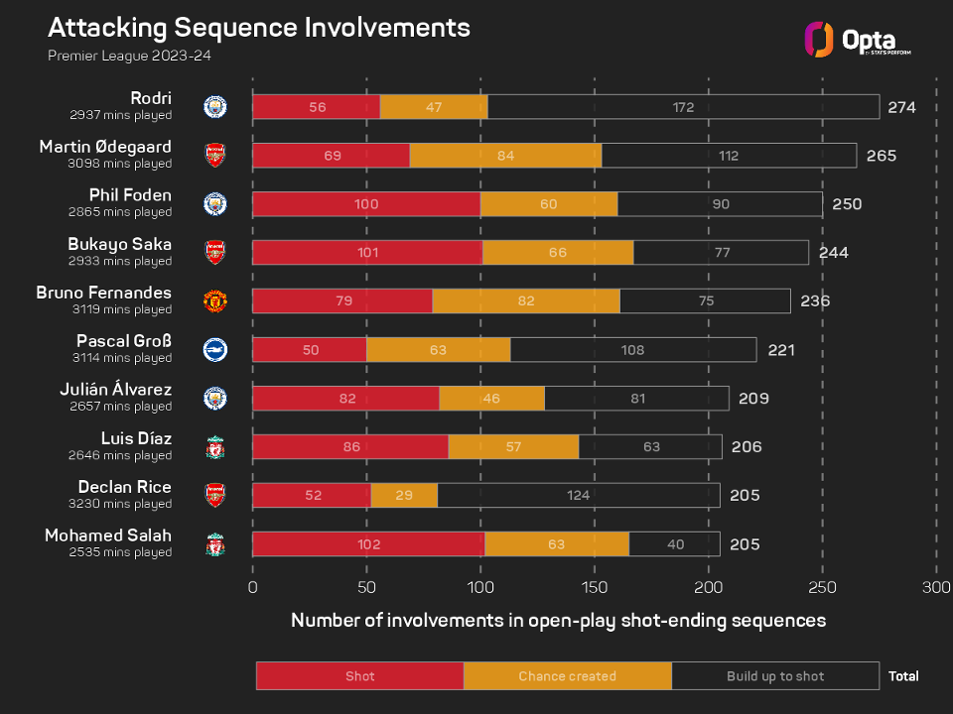Click the Manchester City badge next to Julián Álvarez
The image size is (953, 714).
214,398
